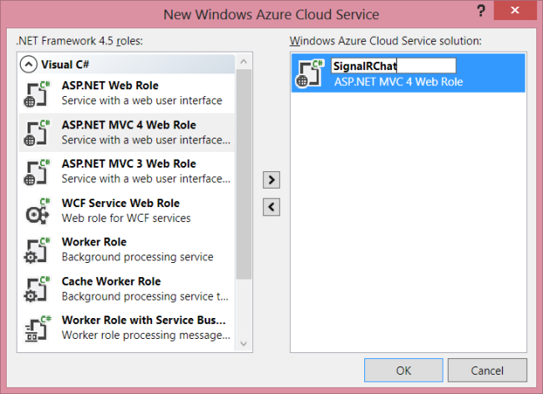Add selected role with right arrow button
The image size is (543, 394).
271,179
